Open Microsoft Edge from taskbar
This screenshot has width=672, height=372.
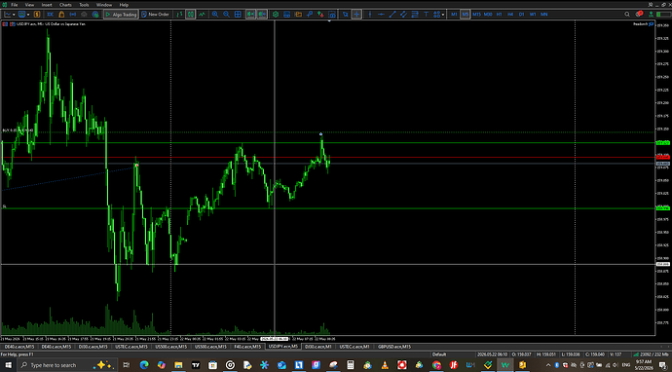click(144, 365)
